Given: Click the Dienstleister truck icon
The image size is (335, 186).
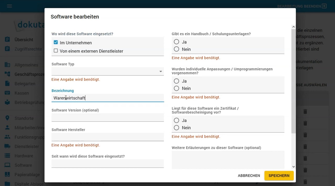Looking at the screenshot, I should (7, 146).
